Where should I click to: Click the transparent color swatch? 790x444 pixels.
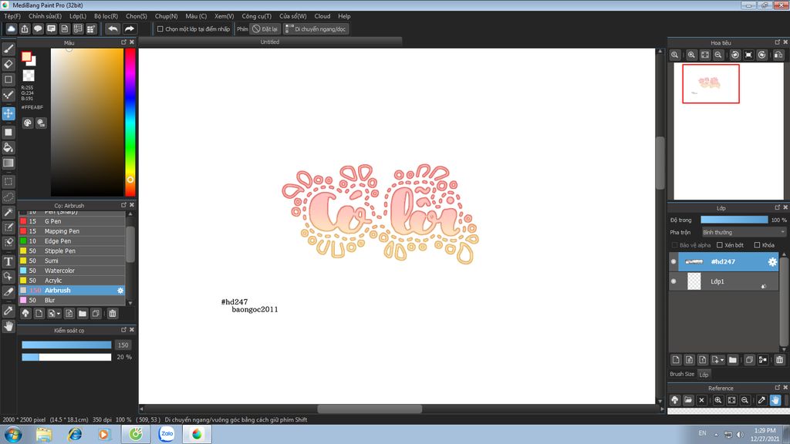point(29,76)
